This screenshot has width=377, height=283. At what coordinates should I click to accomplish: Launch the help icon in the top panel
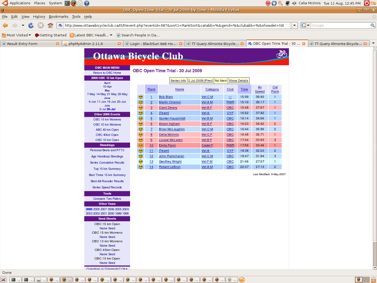(86, 3)
